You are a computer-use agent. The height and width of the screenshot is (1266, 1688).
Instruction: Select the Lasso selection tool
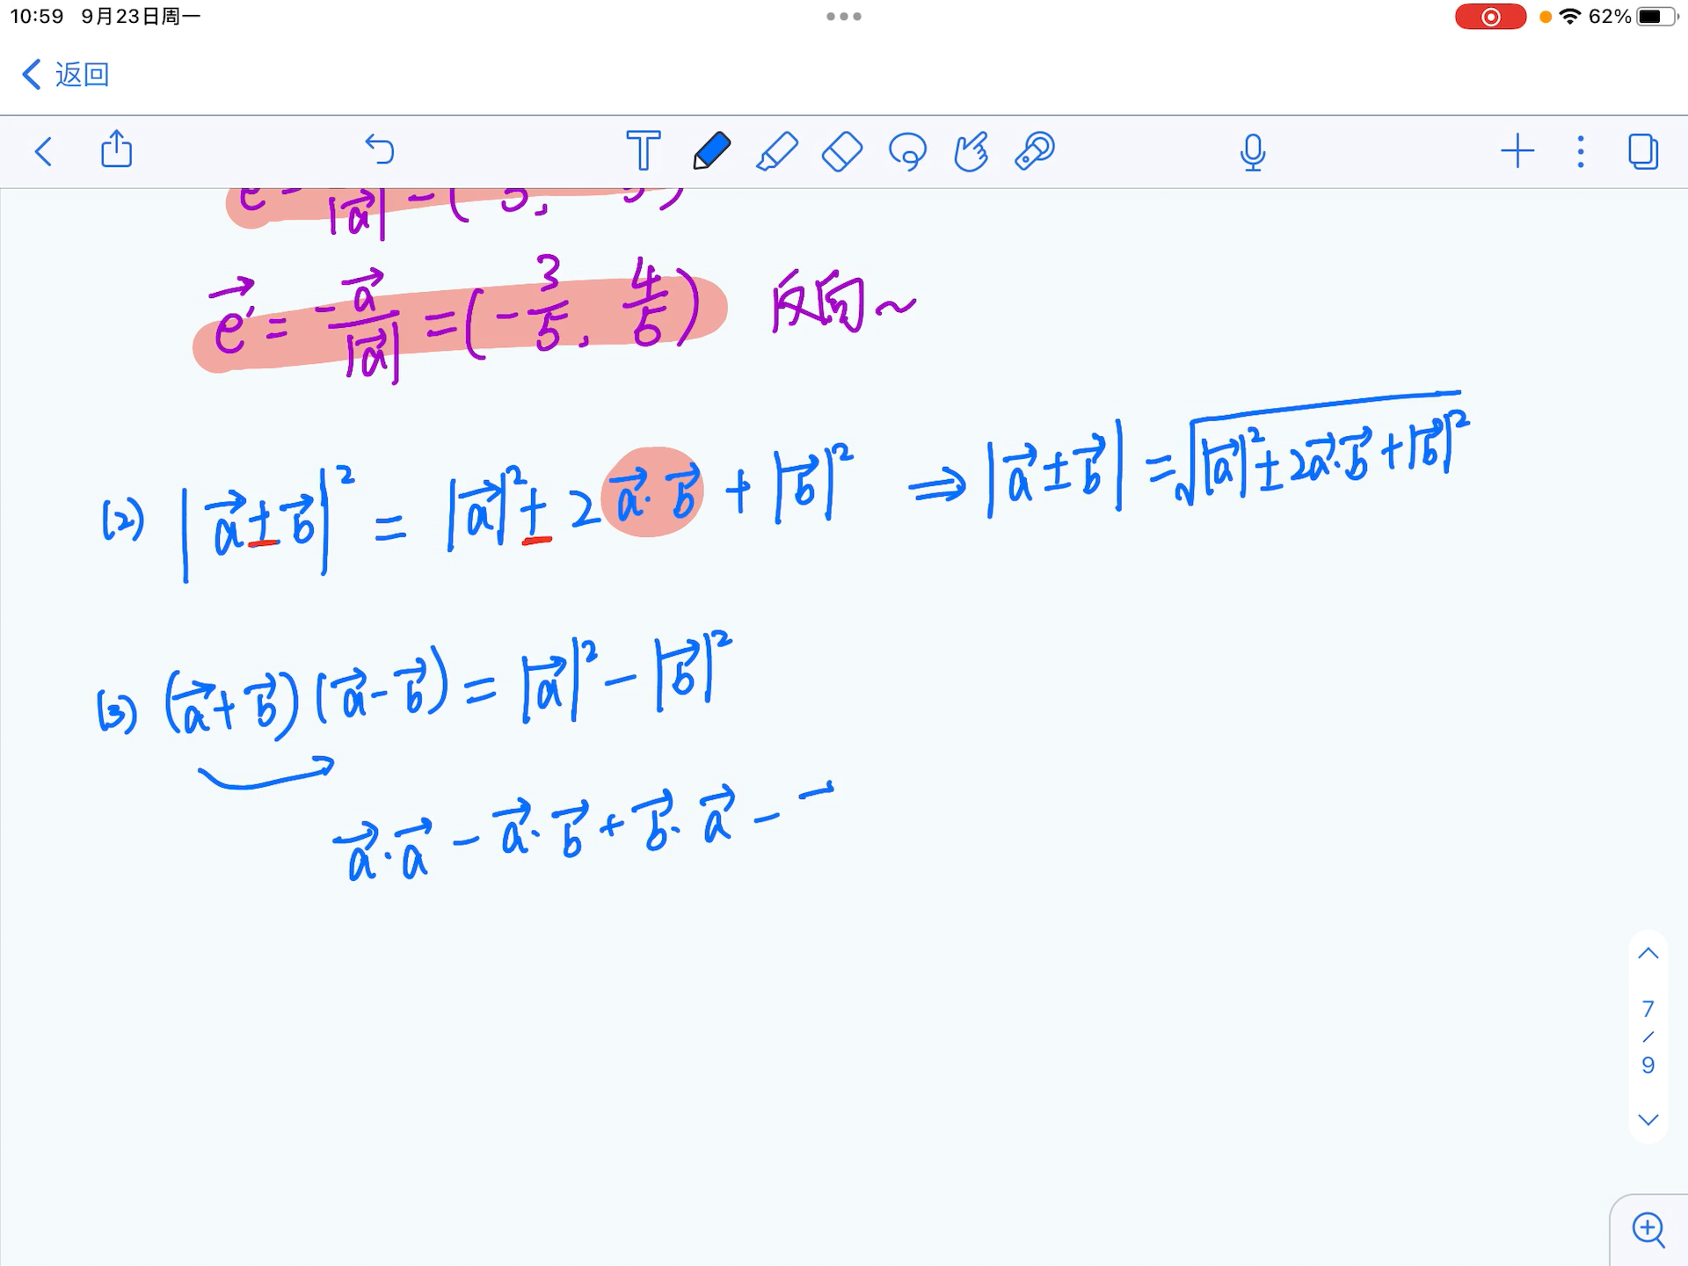point(907,151)
